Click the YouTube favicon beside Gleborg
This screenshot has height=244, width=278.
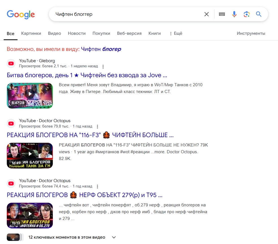pyautogui.click(x=11, y=63)
